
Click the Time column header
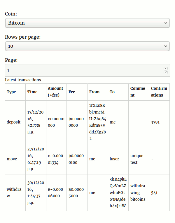[x=32, y=92]
